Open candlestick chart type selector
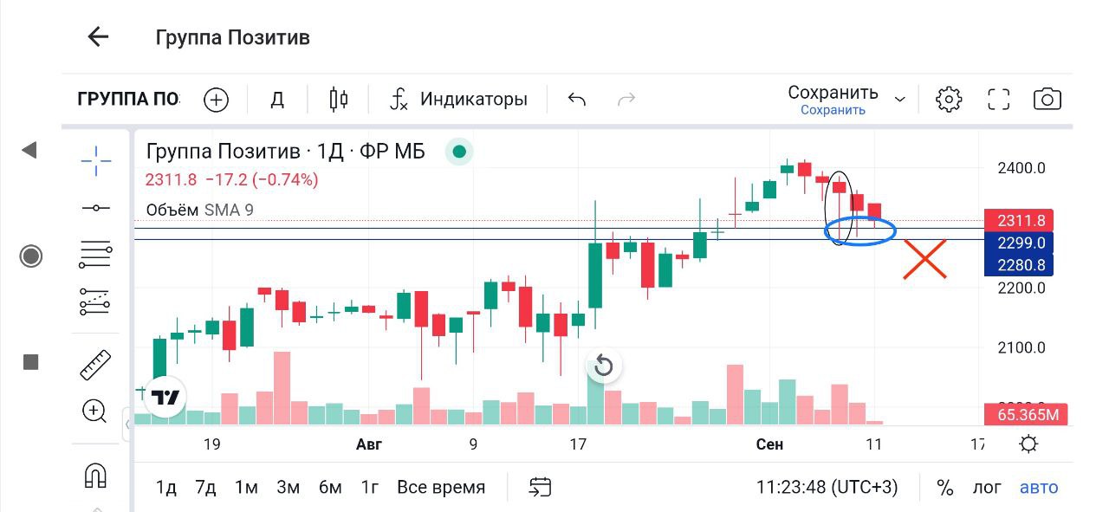 (x=339, y=100)
